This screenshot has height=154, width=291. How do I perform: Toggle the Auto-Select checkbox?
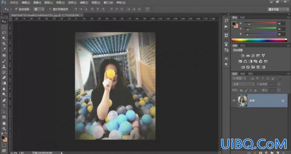[x=17, y=9]
